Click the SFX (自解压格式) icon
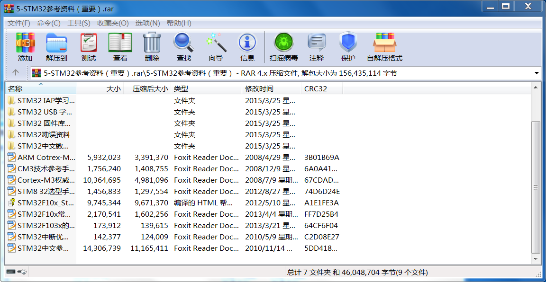The height and width of the screenshot is (282, 546). [x=384, y=43]
